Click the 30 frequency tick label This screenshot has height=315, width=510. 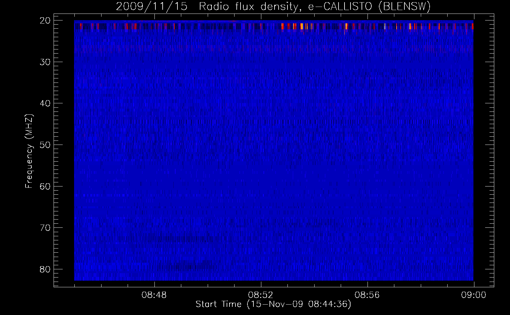pyautogui.click(x=45, y=62)
